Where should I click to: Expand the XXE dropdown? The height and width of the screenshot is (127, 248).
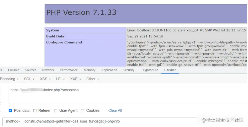76,79
